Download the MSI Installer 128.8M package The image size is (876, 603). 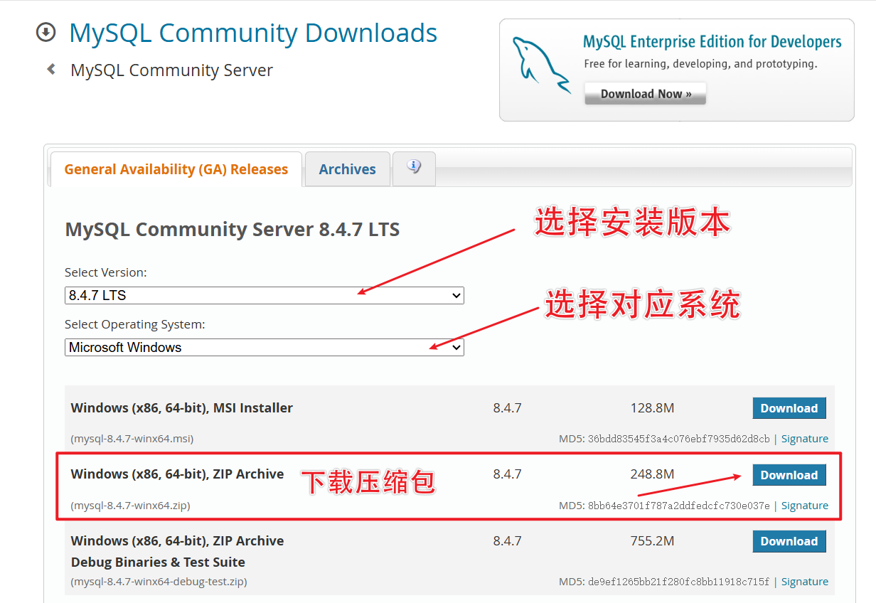789,408
